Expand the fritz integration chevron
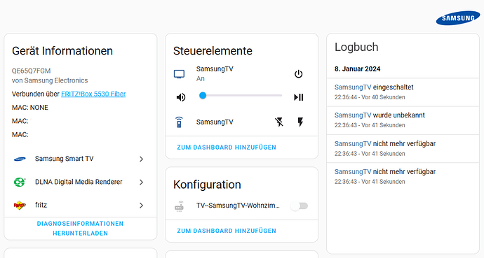 pos(141,205)
